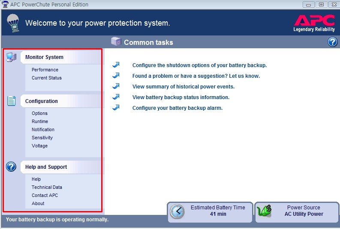Close the PowerChute window
Viewport: 340px width, 229px height.
pos(334,4)
